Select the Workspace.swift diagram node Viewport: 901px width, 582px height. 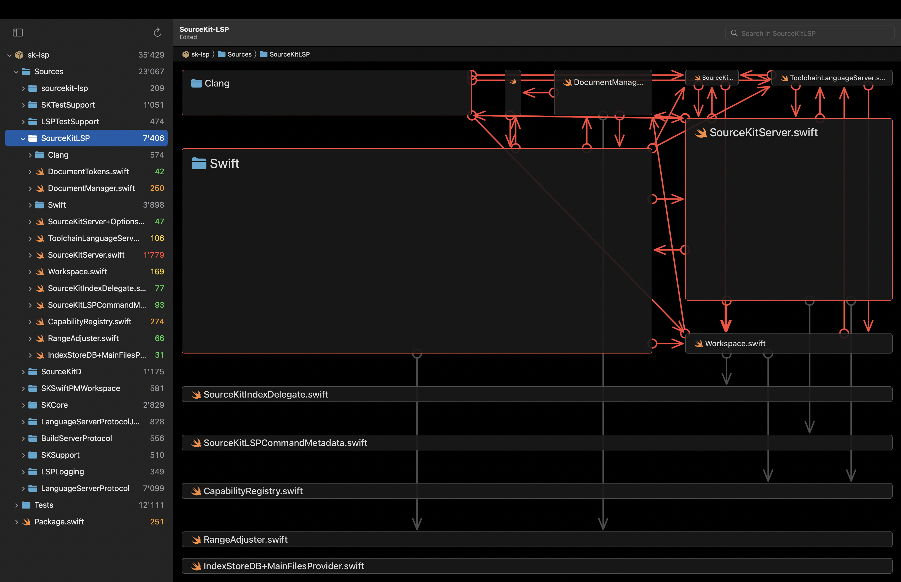789,344
